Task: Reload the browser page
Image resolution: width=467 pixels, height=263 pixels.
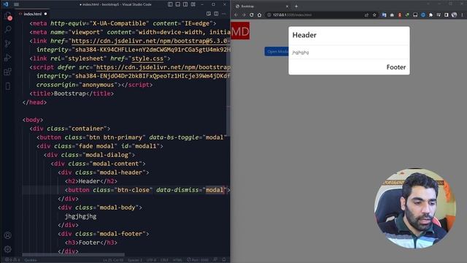Action: tap(252, 15)
